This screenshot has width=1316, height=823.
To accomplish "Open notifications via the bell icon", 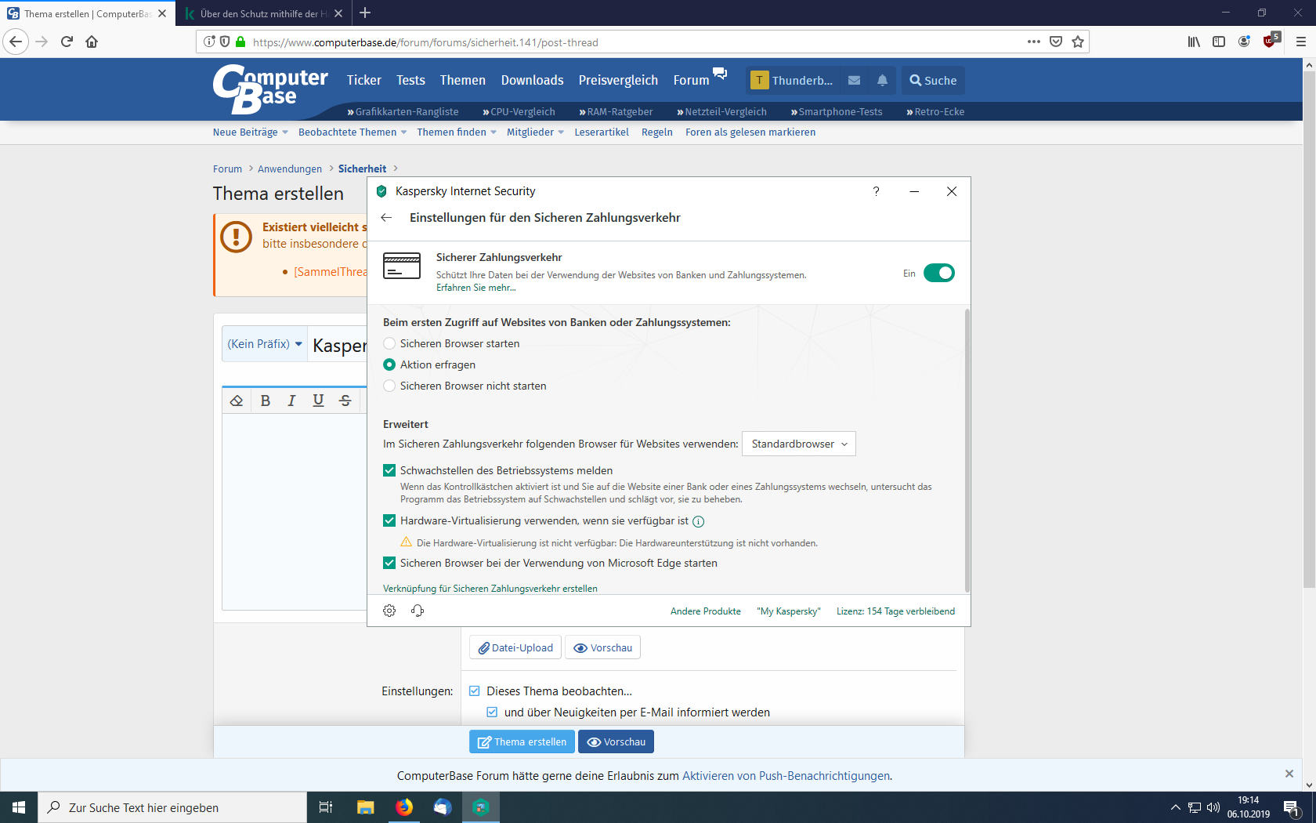I will pos(882,80).
